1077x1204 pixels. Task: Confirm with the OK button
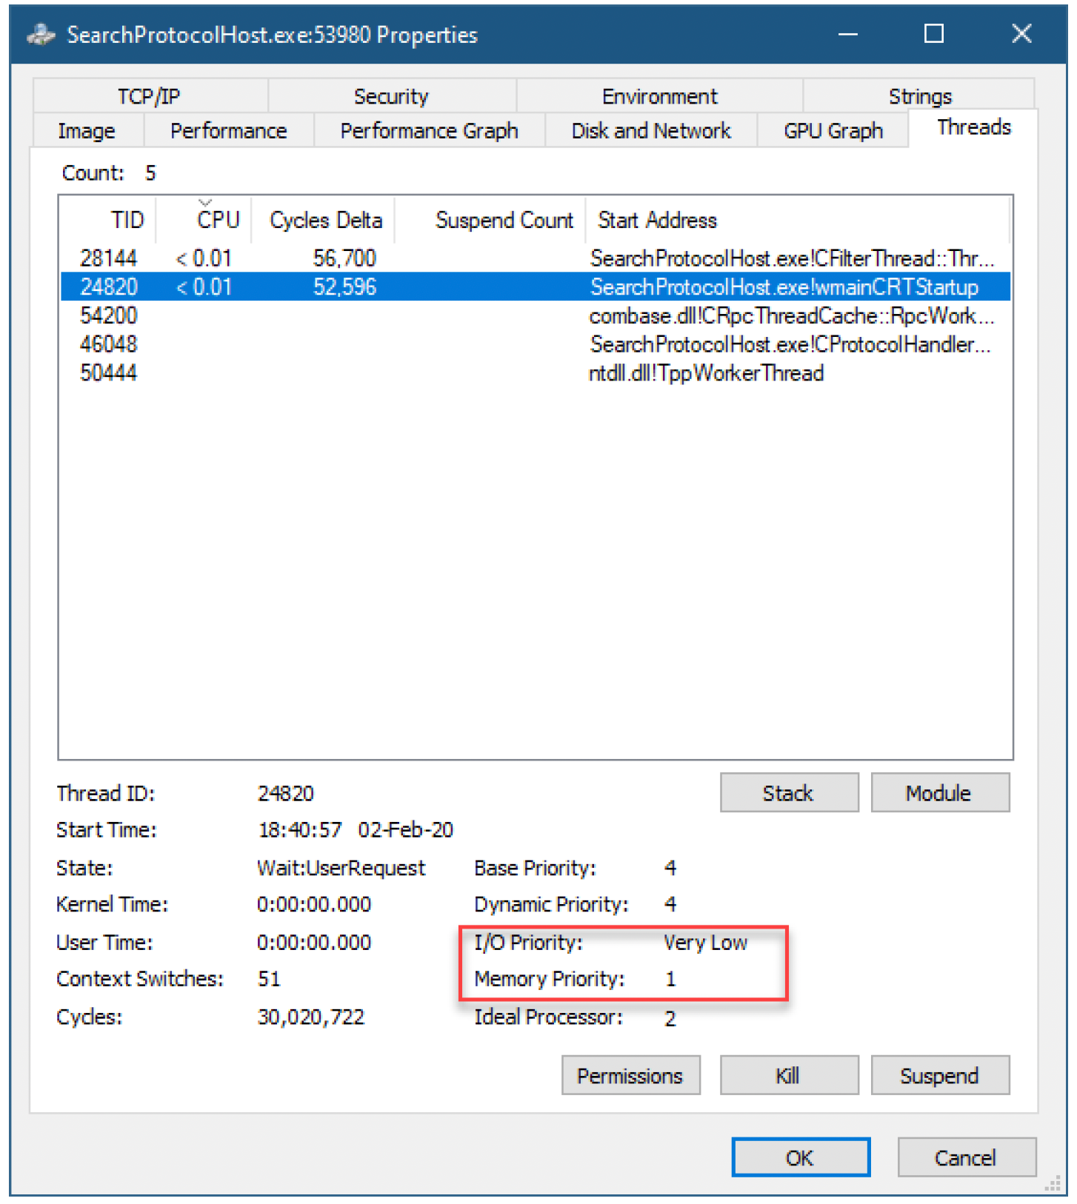[x=800, y=1158]
